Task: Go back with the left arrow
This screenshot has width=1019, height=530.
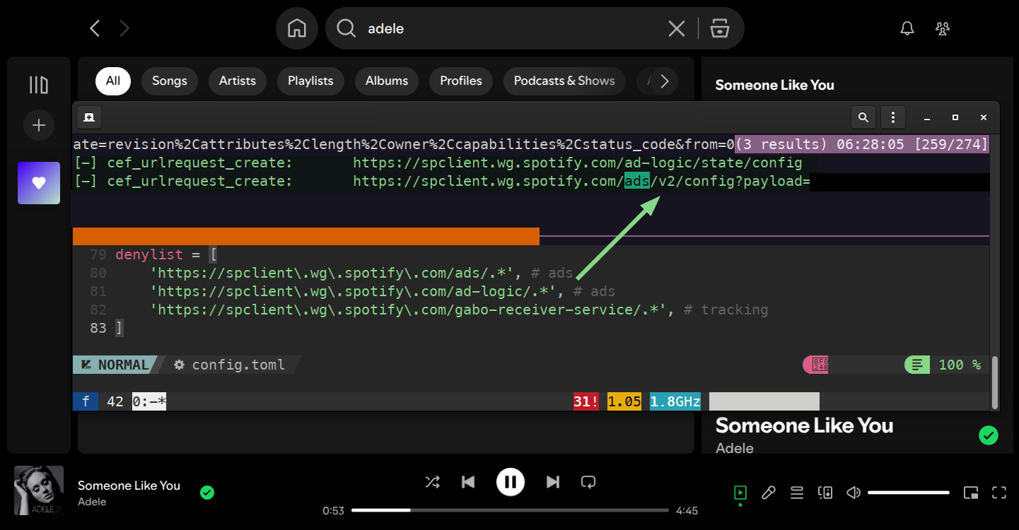Action: tap(95, 28)
